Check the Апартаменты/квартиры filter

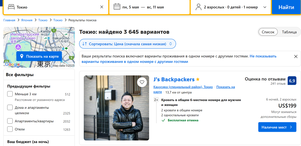(x=10, y=121)
